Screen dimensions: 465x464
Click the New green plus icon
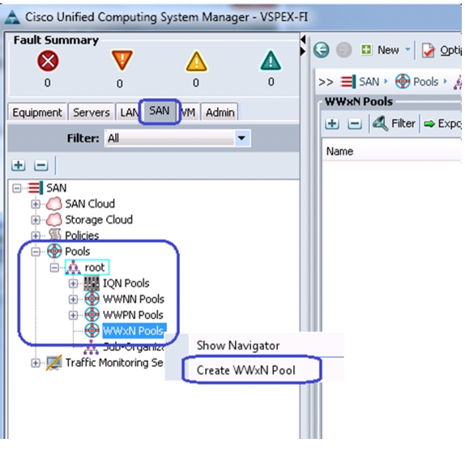(366, 49)
